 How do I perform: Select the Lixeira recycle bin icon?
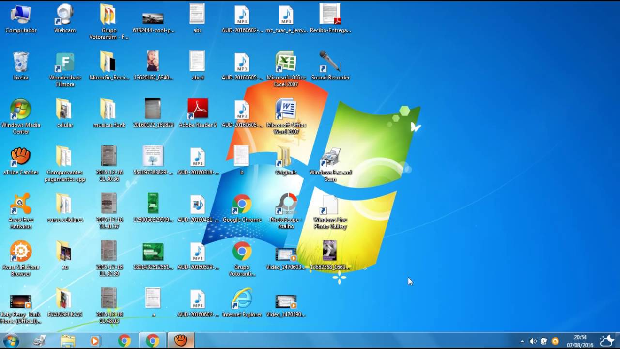21,65
